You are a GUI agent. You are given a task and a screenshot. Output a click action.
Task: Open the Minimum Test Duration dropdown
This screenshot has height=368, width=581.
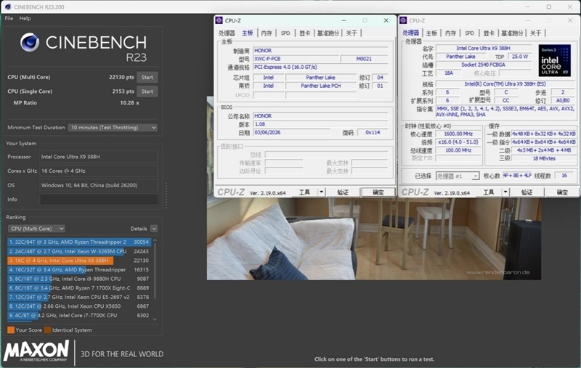coord(113,127)
